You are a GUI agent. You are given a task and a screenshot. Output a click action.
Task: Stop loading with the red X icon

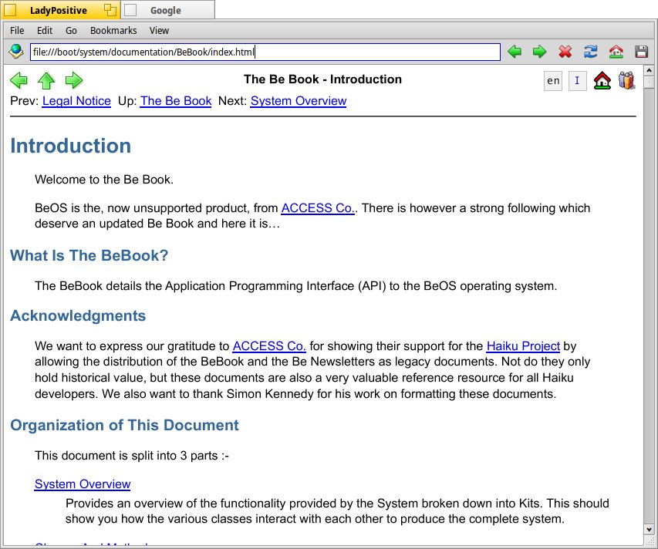coord(565,52)
